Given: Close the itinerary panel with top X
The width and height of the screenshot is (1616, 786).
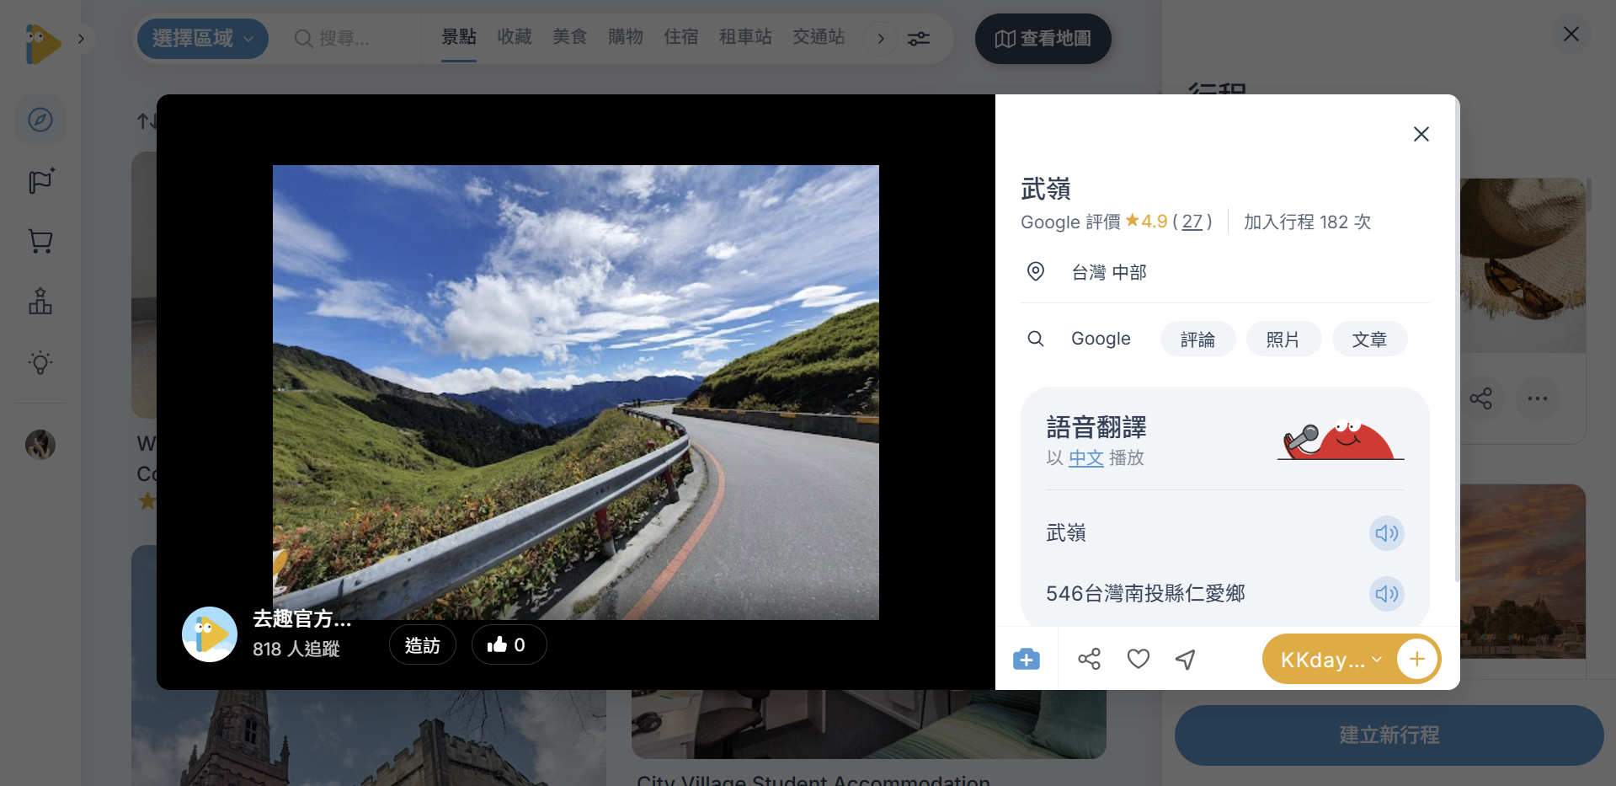Looking at the screenshot, I should 1571,35.
